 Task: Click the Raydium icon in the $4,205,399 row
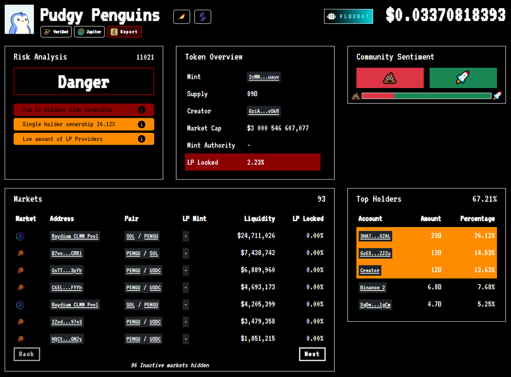[x=20, y=305]
